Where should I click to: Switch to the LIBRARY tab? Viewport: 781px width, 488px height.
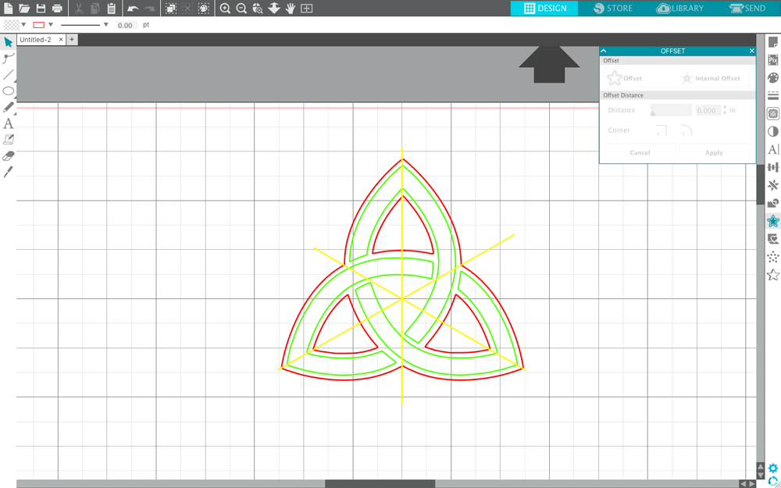coord(680,8)
